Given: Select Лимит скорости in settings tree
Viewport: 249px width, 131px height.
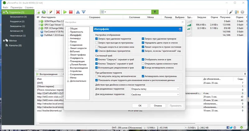Looking at the screenshot, I should click(x=78, y=48).
